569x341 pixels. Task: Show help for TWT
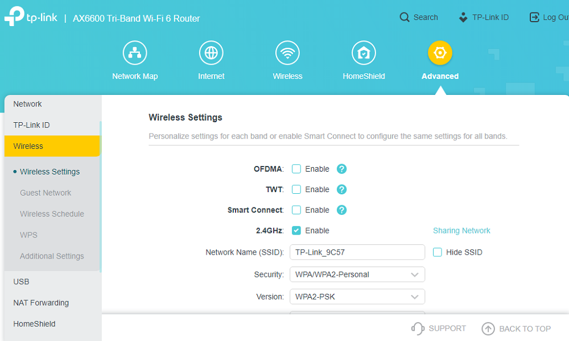point(341,189)
